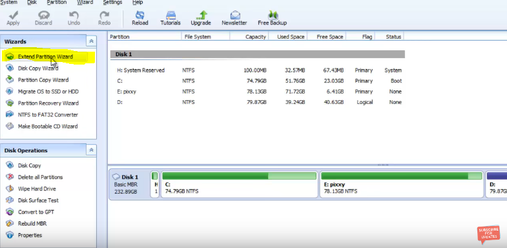Select the E: pixxy partition row
The image size is (507, 248).
pos(258,92)
